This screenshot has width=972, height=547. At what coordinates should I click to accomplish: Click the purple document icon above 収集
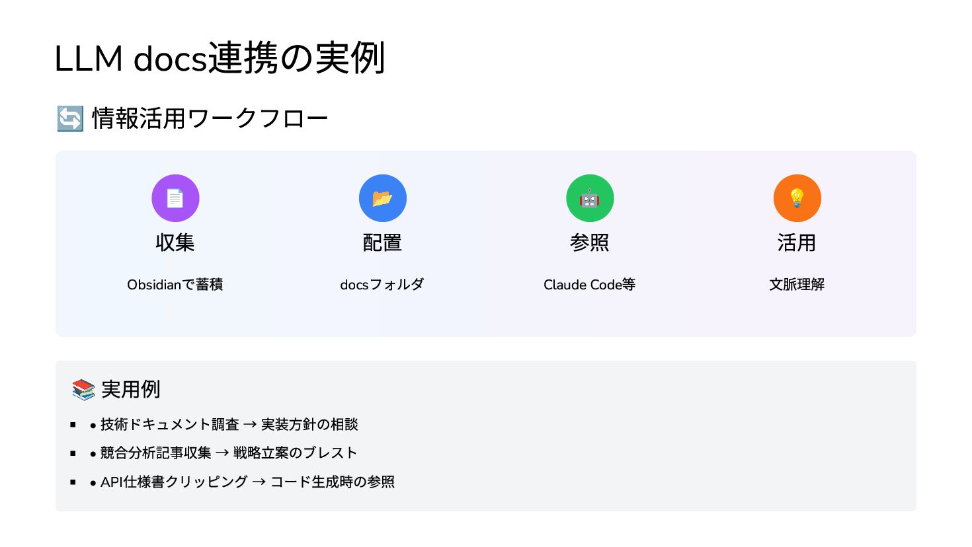[x=175, y=198]
